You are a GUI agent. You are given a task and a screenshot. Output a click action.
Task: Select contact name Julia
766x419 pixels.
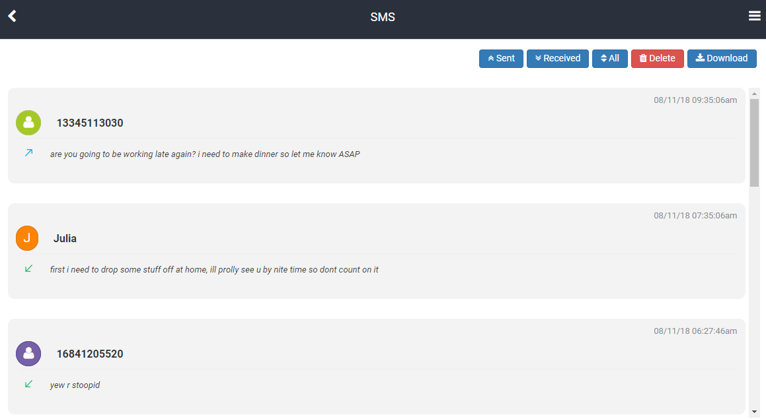[x=65, y=238]
